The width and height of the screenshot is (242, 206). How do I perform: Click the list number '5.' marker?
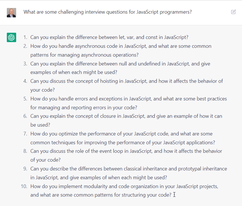25,99
